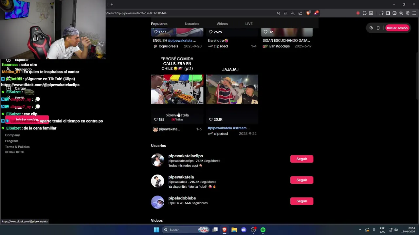419x235 pixels.
Task: Open the Brave VPN shield icon
Action: pos(408,13)
